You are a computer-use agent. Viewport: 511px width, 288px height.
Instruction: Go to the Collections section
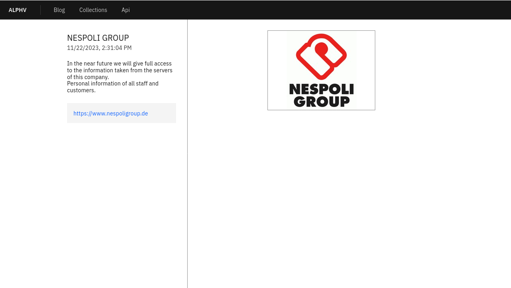point(93,10)
